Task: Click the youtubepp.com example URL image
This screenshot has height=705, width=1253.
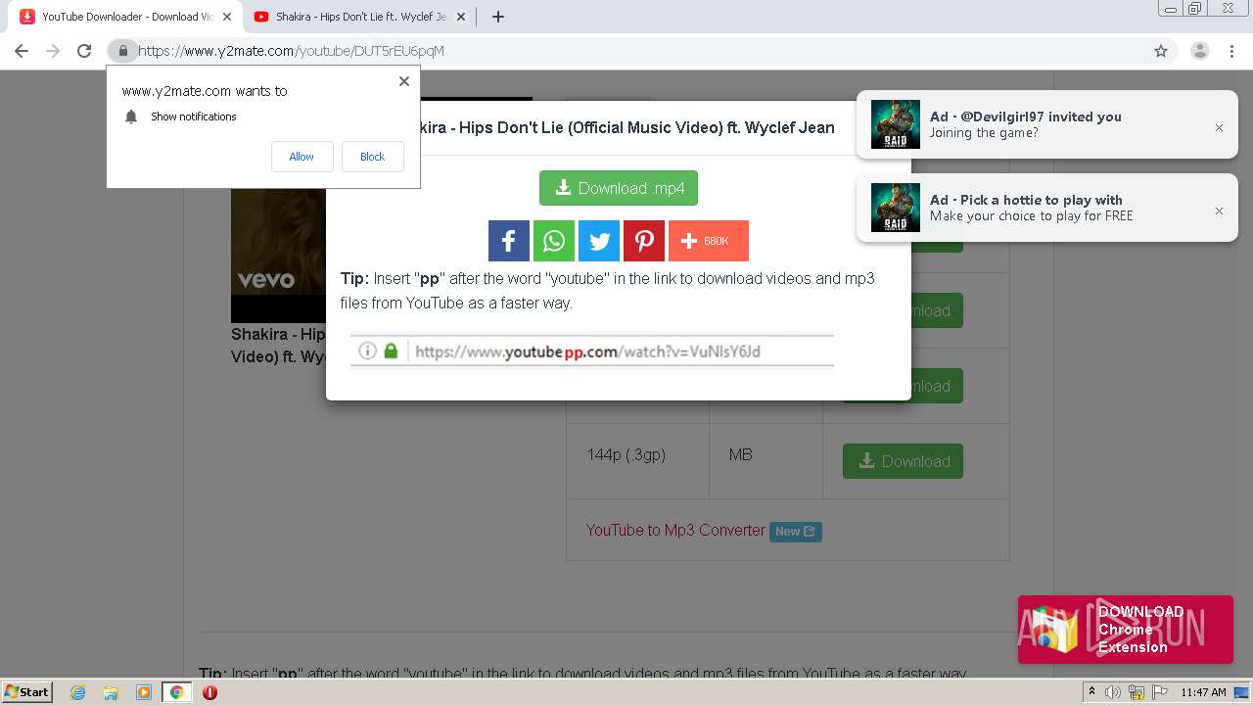Action: coord(591,351)
